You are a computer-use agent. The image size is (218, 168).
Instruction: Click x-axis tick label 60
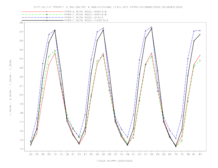(152, 154)
